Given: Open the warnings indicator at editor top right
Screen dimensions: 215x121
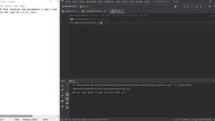Looking at the screenshot, I should click(212, 16).
